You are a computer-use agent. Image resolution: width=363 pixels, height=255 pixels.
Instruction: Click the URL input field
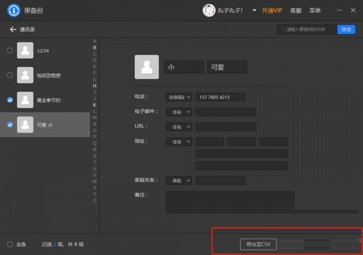(226, 127)
